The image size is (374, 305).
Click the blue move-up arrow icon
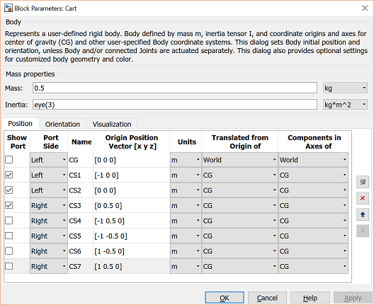click(x=363, y=214)
